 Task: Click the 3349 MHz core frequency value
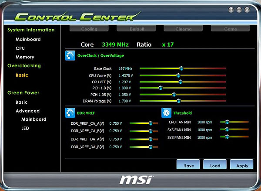pos(115,44)
